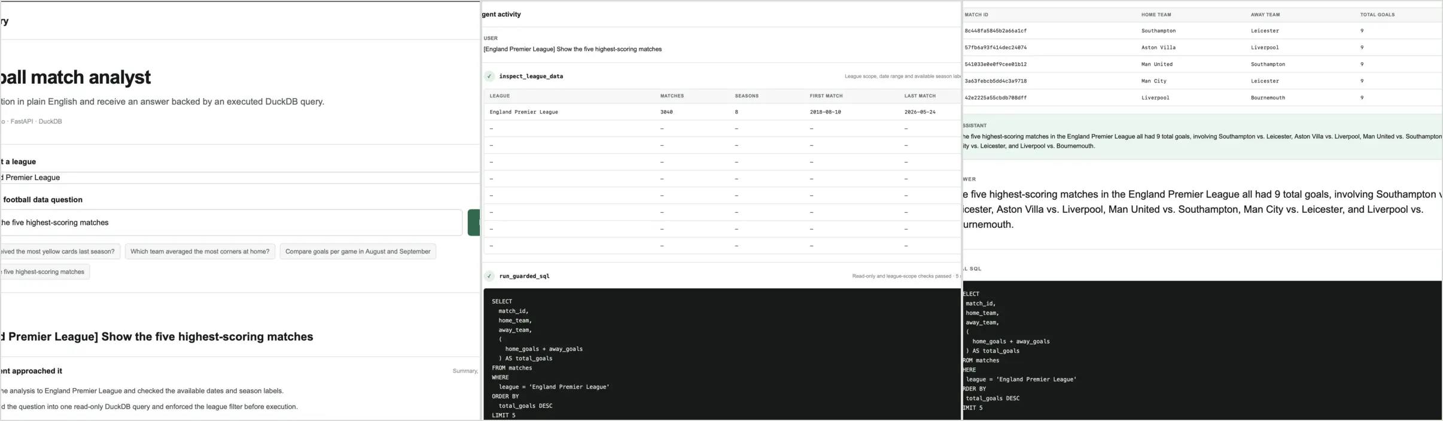Click the MATCHES column header

pyautogui.click(x=672, y=96)
